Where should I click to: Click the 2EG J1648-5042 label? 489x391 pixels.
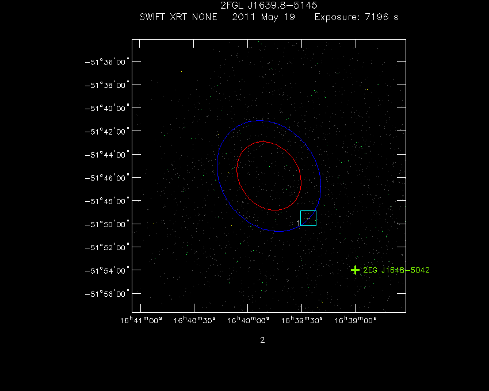[x=396, y=270]
